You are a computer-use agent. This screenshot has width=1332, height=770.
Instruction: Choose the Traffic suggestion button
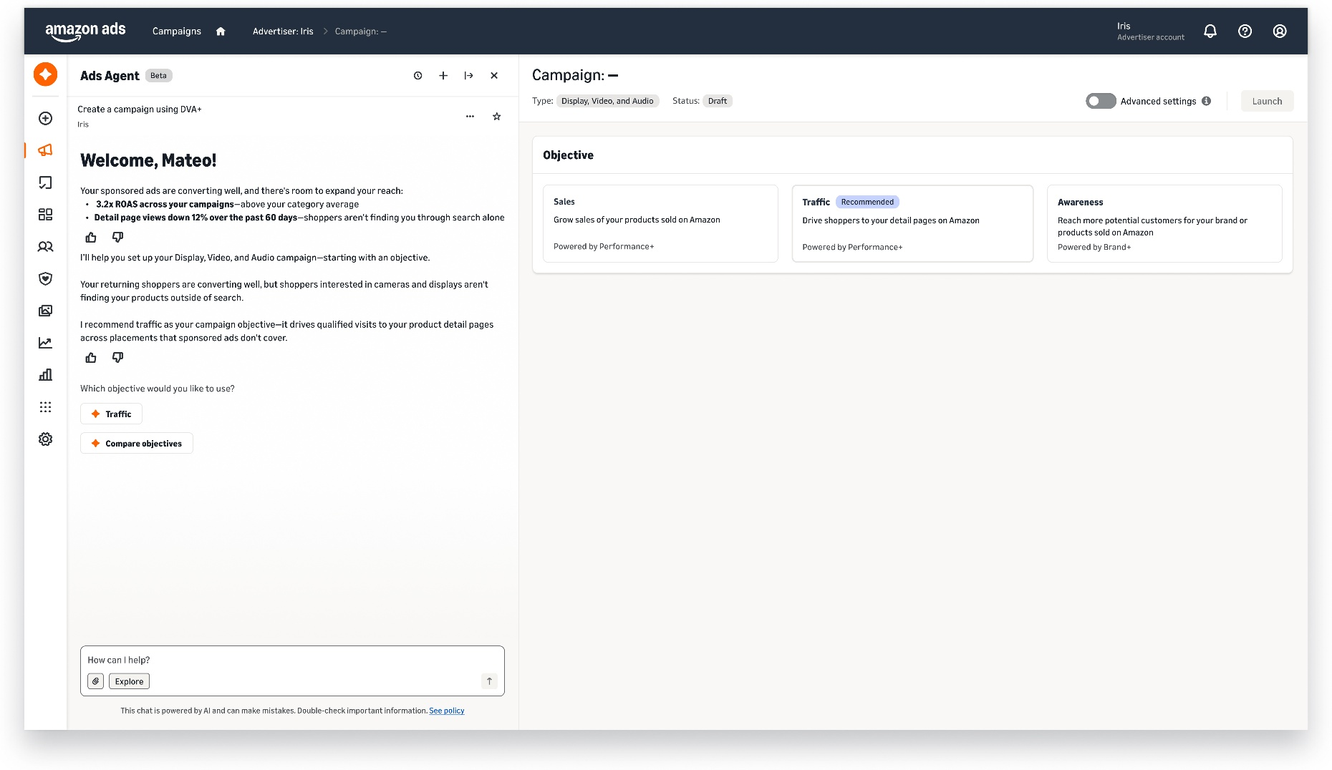(x=111, y=414)
